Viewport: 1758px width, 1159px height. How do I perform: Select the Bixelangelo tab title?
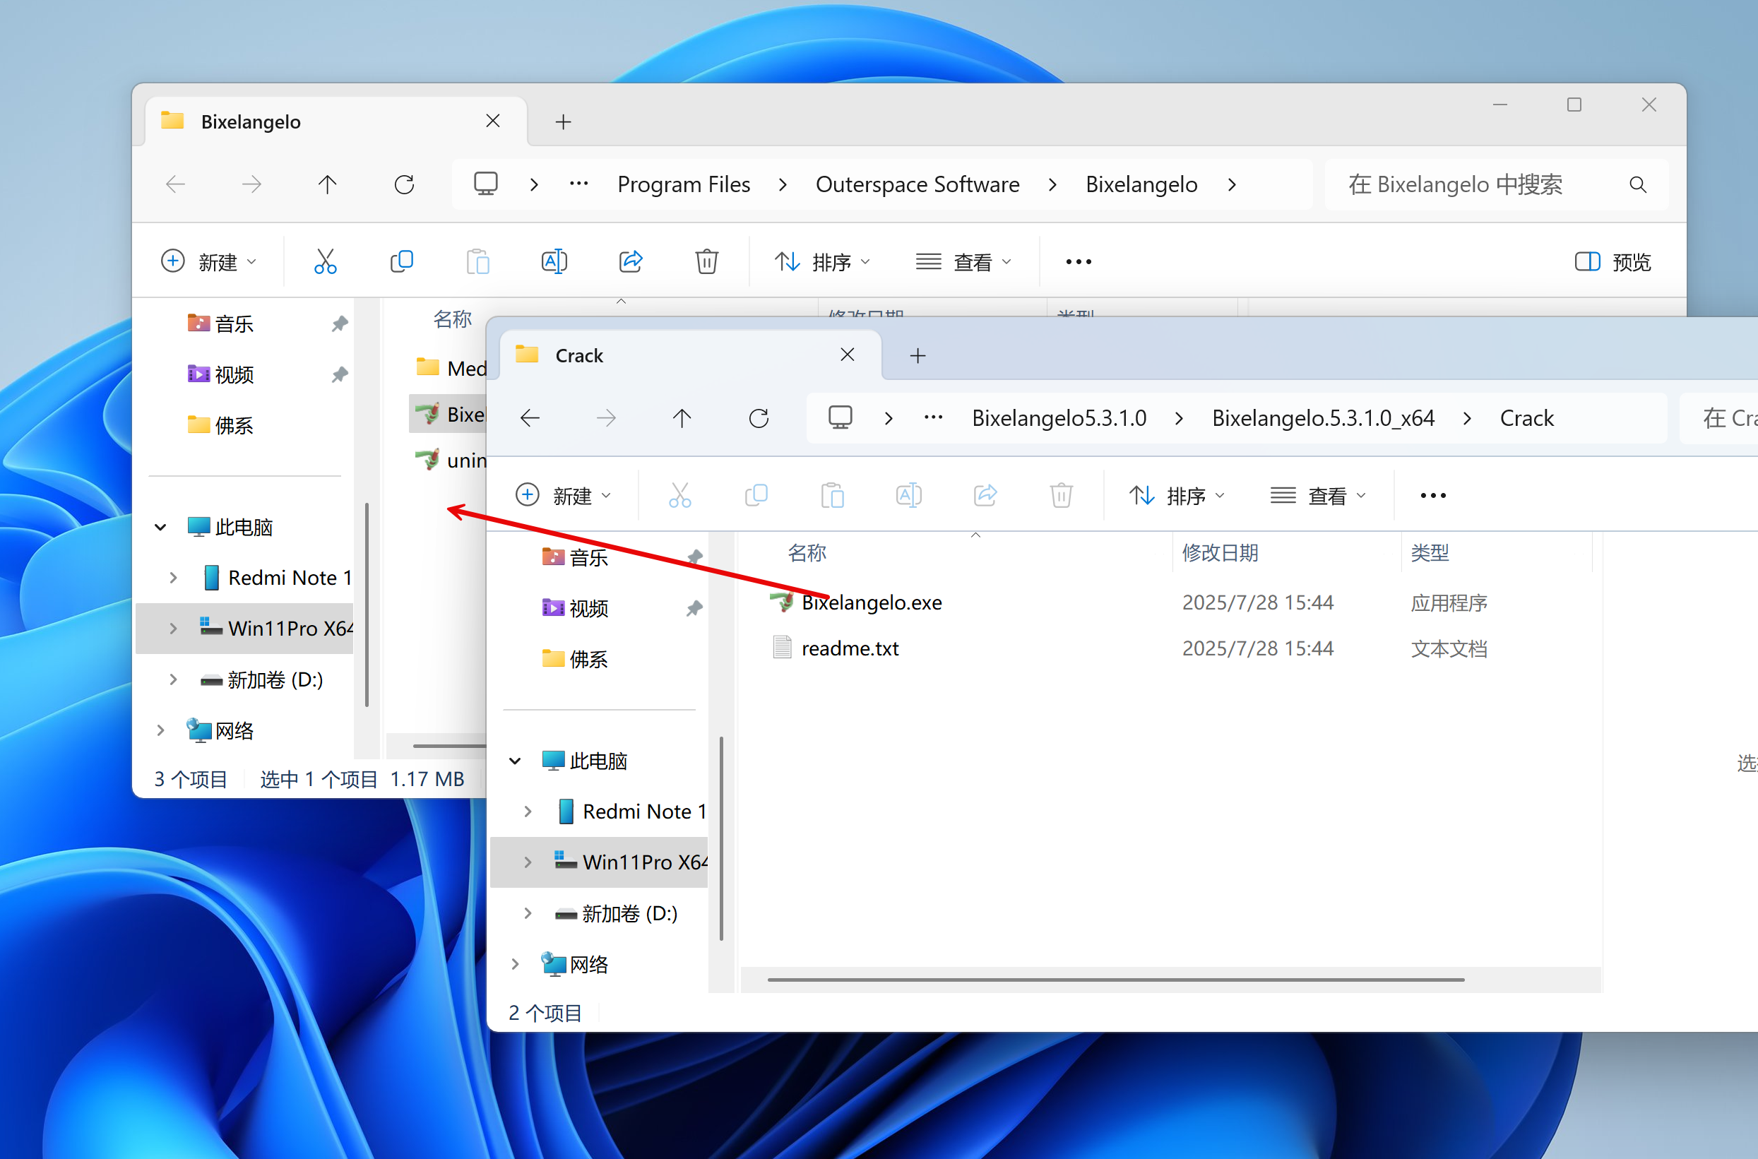coord(251,122)
